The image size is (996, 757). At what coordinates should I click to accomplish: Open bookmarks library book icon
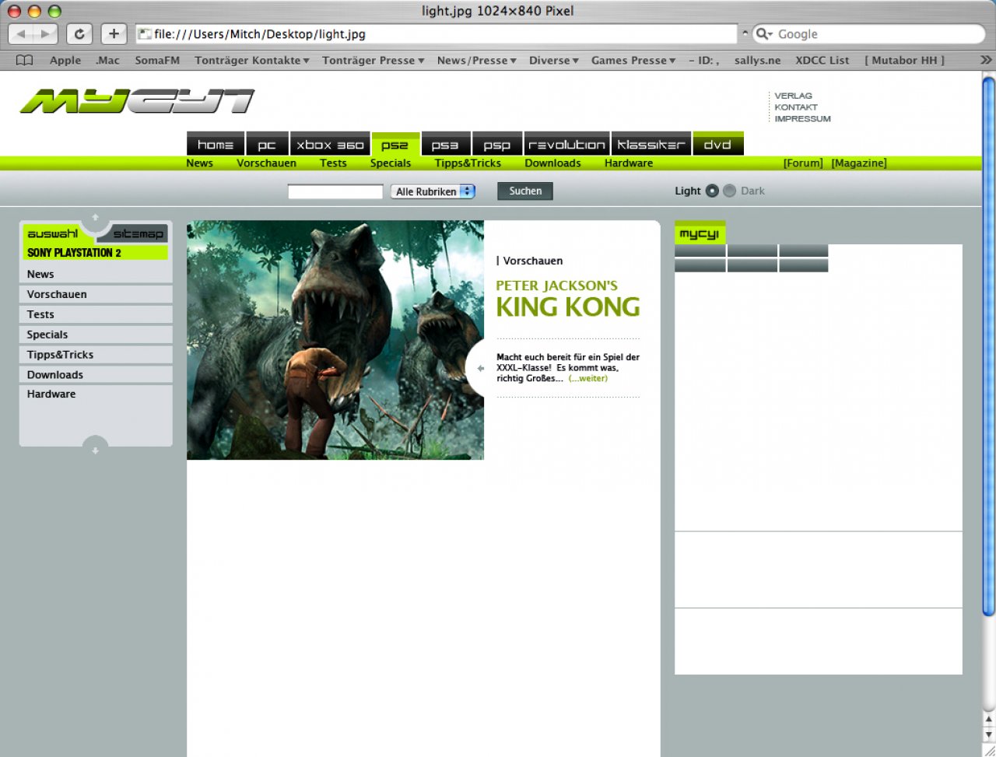pyautogui.click(x=25, y=60)
